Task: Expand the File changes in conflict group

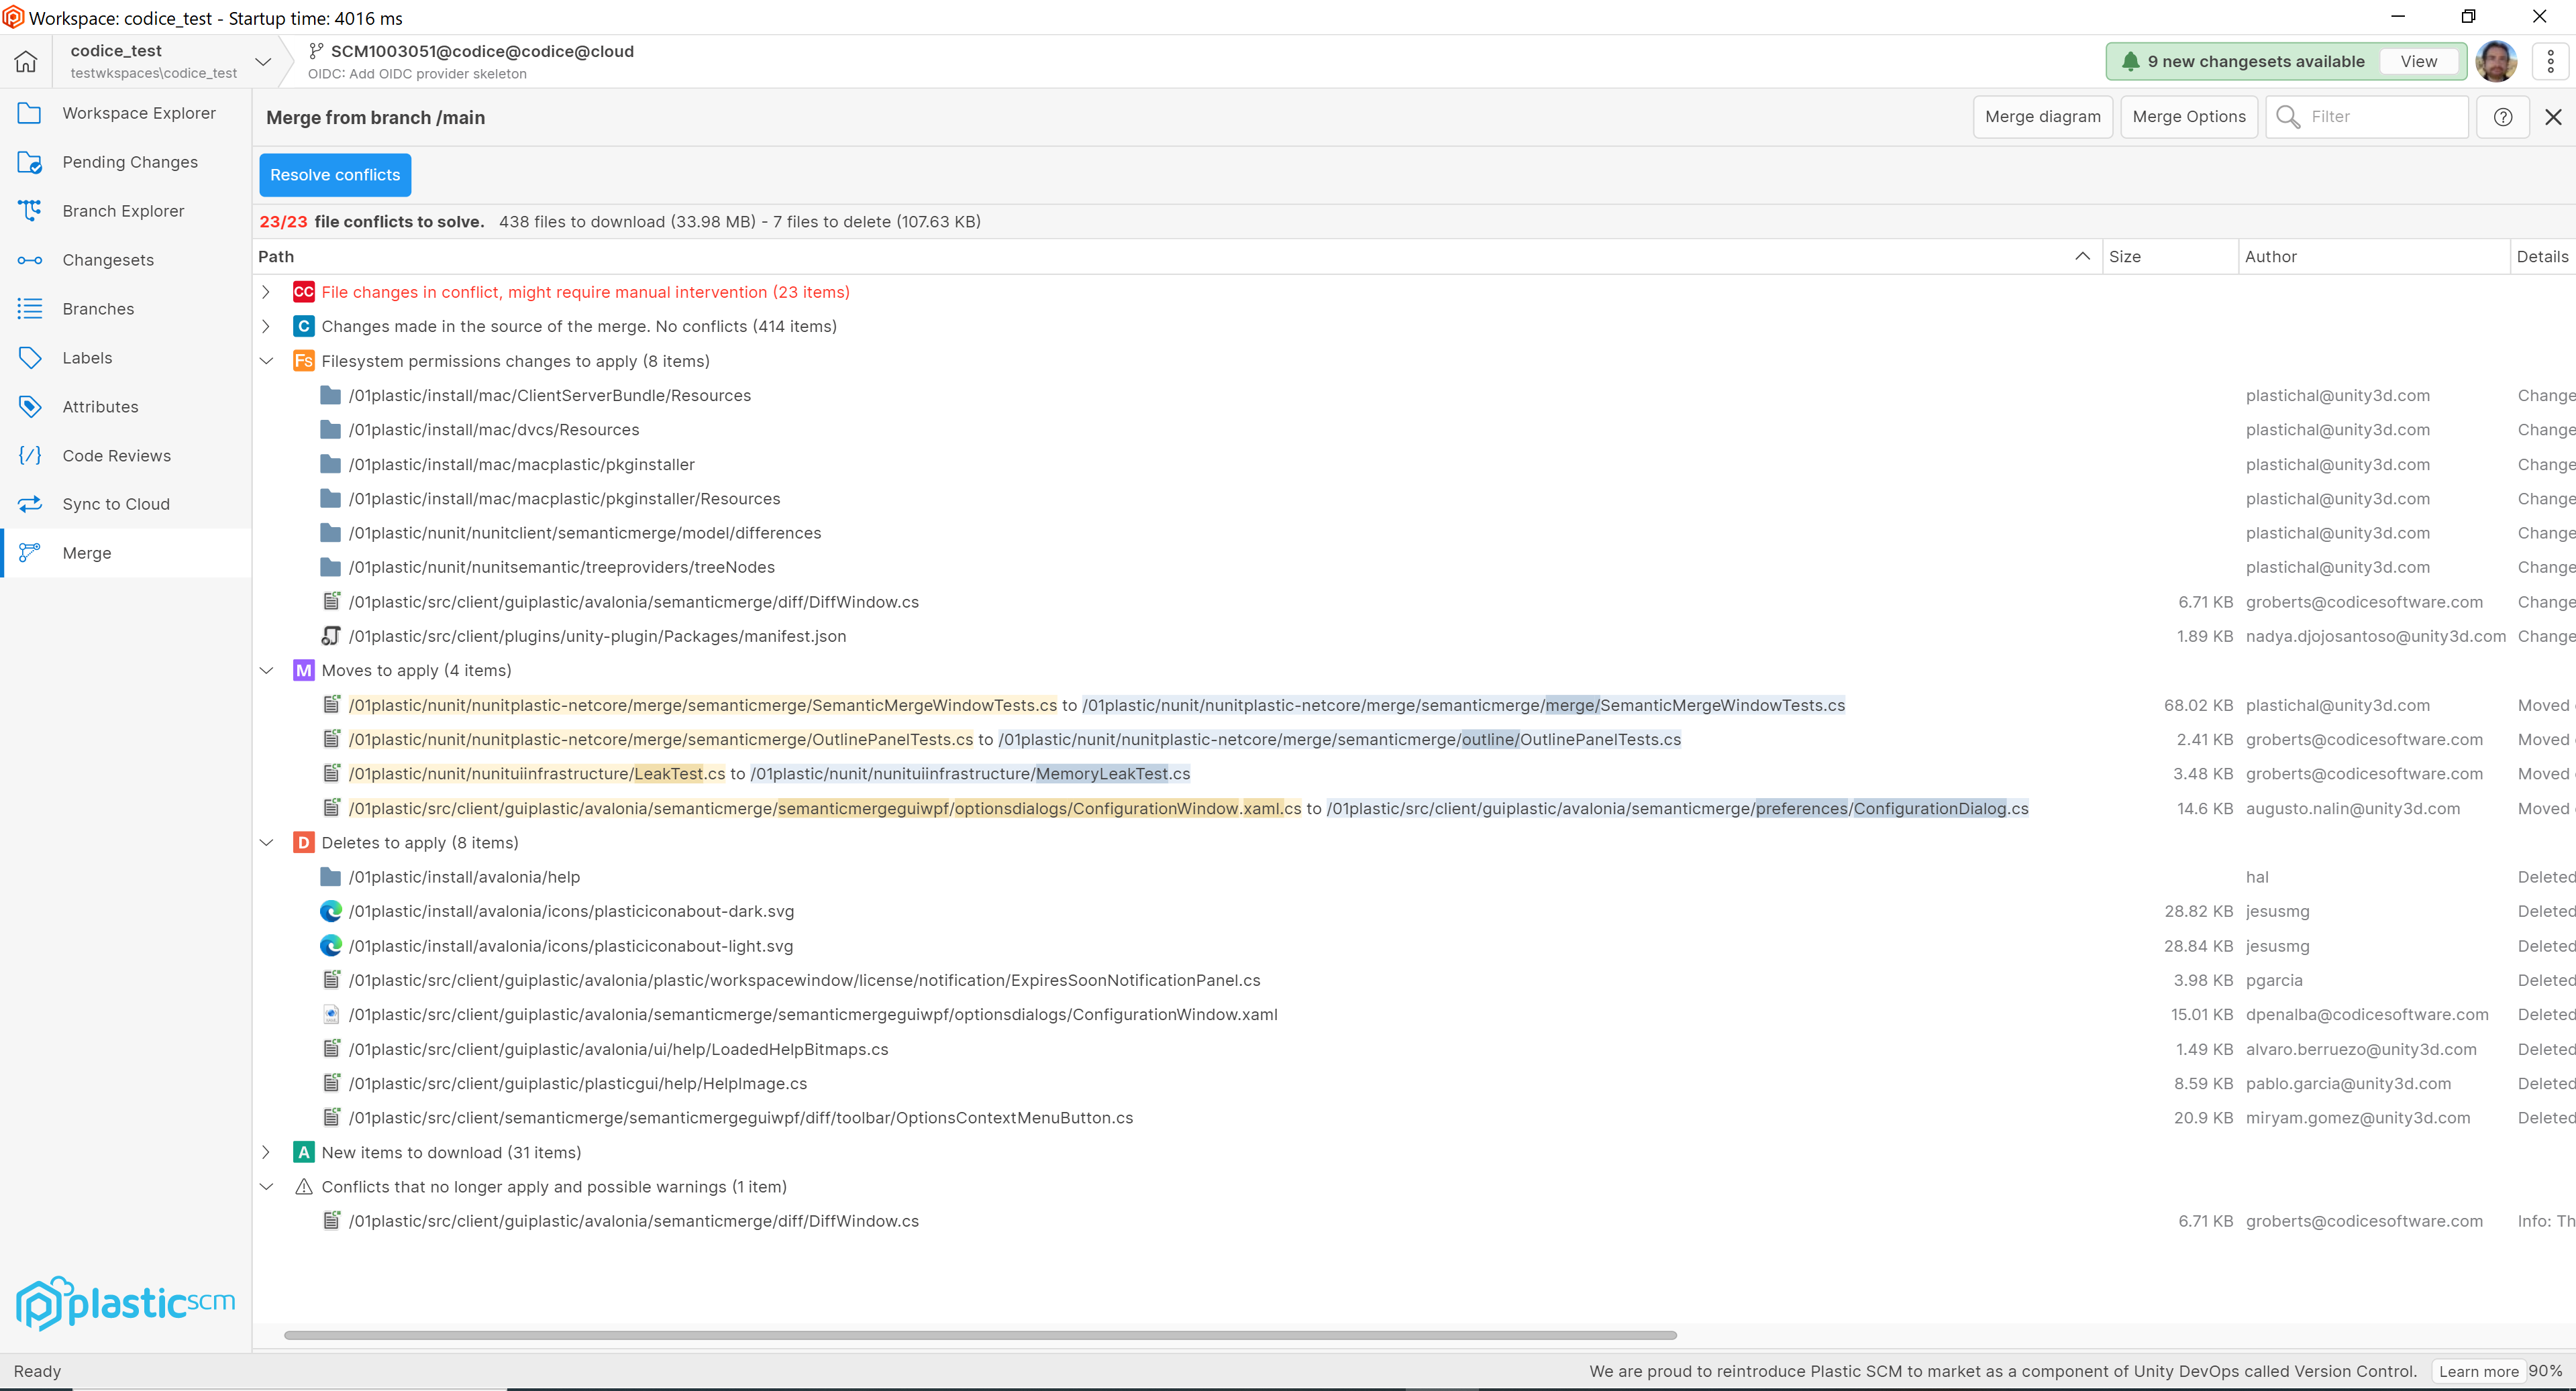Action: click(266, 292)
